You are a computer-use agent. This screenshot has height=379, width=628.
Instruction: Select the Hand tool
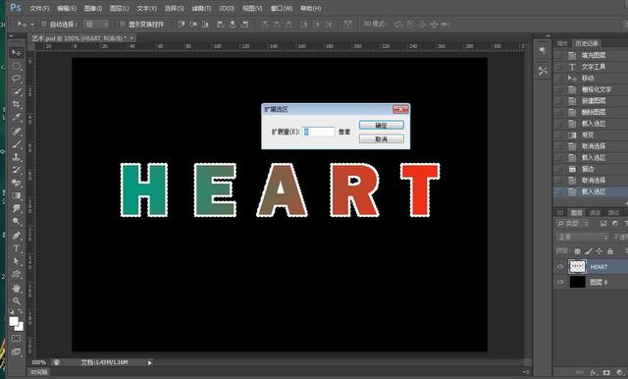click(16, 288)
